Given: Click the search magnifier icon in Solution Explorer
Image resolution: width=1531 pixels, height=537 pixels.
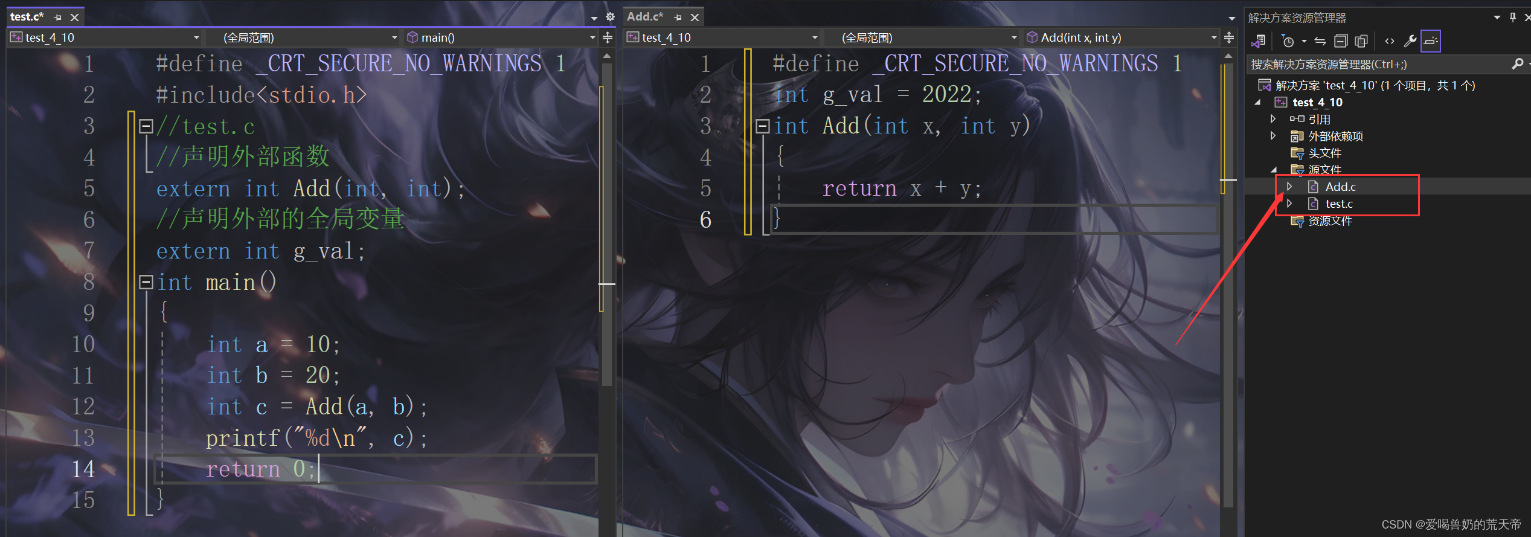Looking at the screenshot, I should point(1517,64).
